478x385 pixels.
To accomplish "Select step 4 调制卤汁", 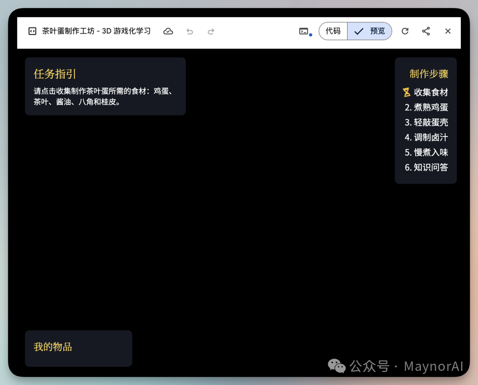I will coord(427,137).
